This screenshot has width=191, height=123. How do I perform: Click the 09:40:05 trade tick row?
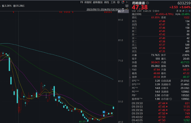[161, 121]
